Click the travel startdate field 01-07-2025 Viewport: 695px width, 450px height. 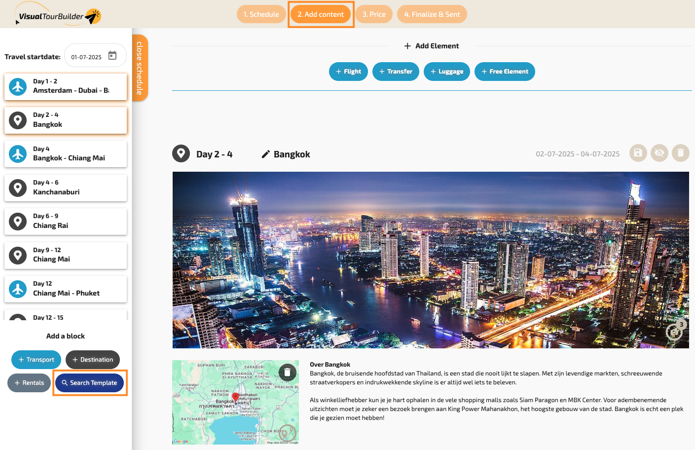point(96,56)
